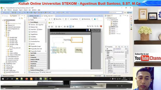This screenshot has width=161, height=90.
Task: Open Windows Start menu
Action: tap(3, 79)
